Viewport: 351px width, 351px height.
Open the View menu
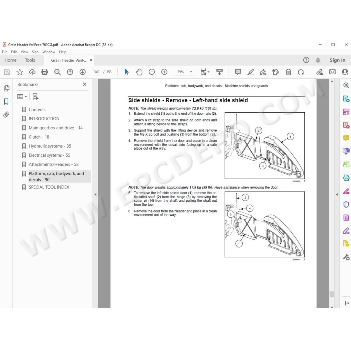pos(24,52)
